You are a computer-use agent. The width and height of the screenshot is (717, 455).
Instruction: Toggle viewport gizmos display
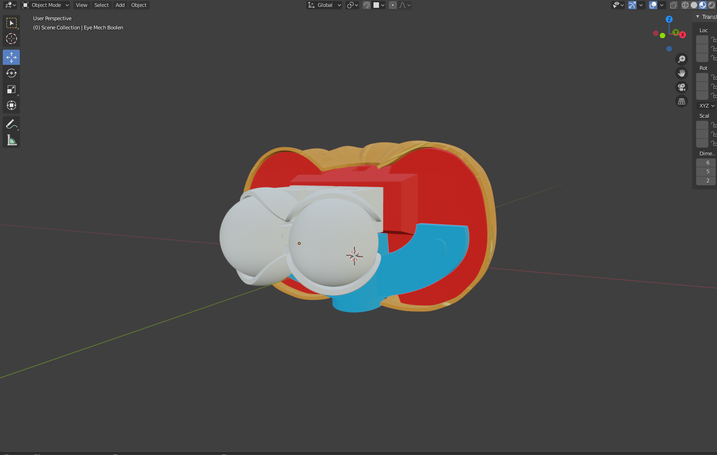[x=632, y=5]
